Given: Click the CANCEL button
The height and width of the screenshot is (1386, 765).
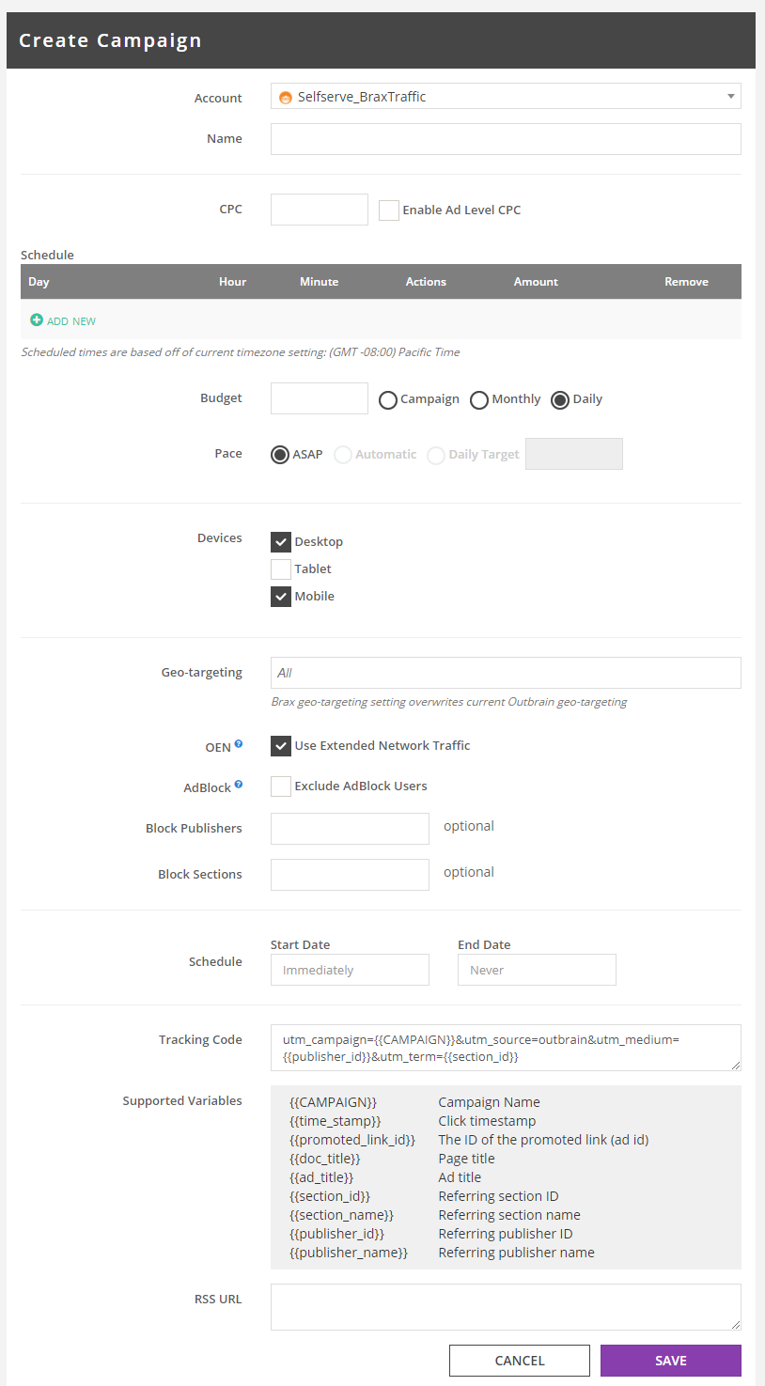Looking at the screenshot, I should [x=520, y=1361].
